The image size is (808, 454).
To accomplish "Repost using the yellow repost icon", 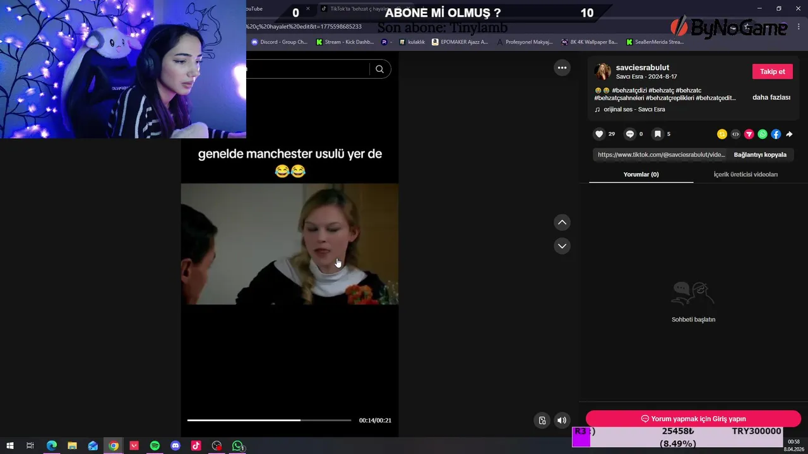I will (x=722, y=134).
